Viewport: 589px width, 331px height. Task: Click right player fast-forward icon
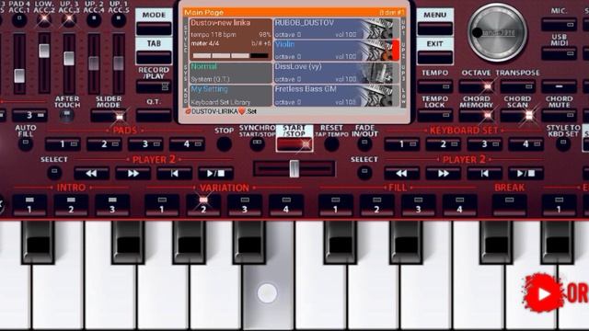443,173
